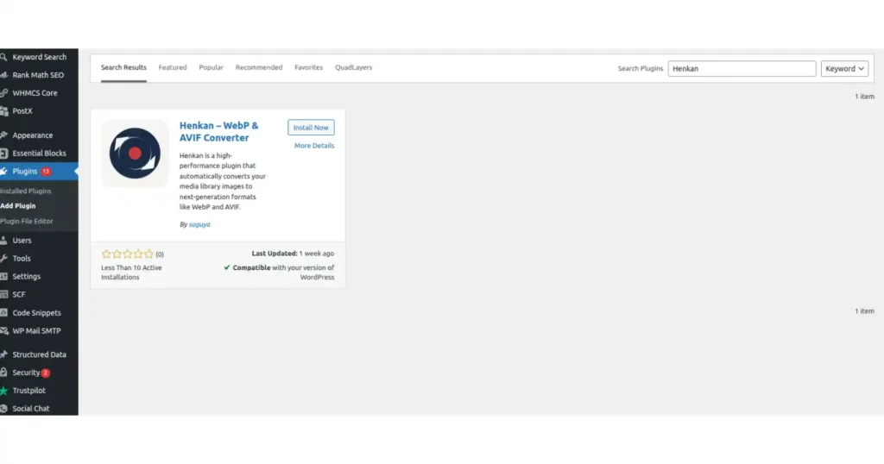The image size is (884, 464).
Task: Click the Rank Math SEO chart icon
Action: pyautogui.click(x=3, y=75)
